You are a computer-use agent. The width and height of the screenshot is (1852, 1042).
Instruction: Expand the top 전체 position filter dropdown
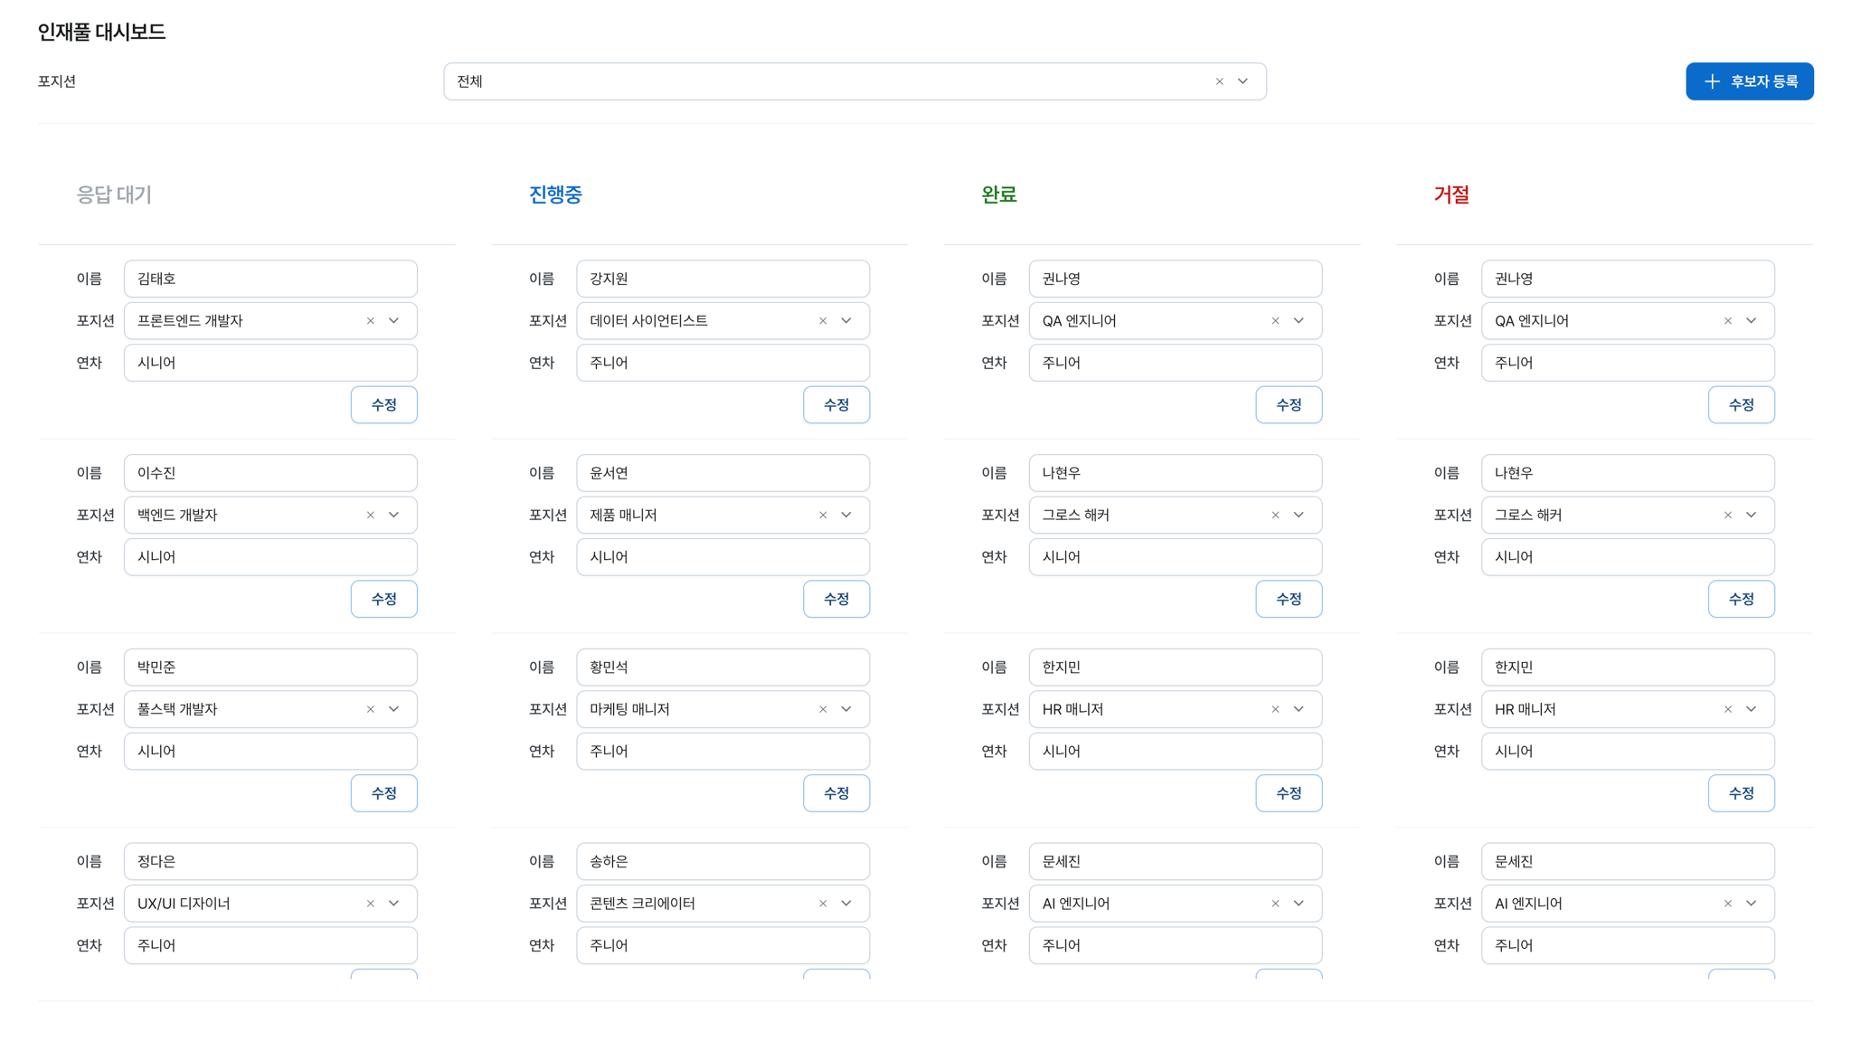1243,81
